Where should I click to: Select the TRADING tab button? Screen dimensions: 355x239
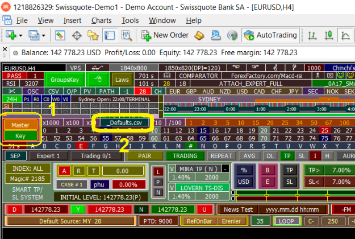[x=185, y=156]
